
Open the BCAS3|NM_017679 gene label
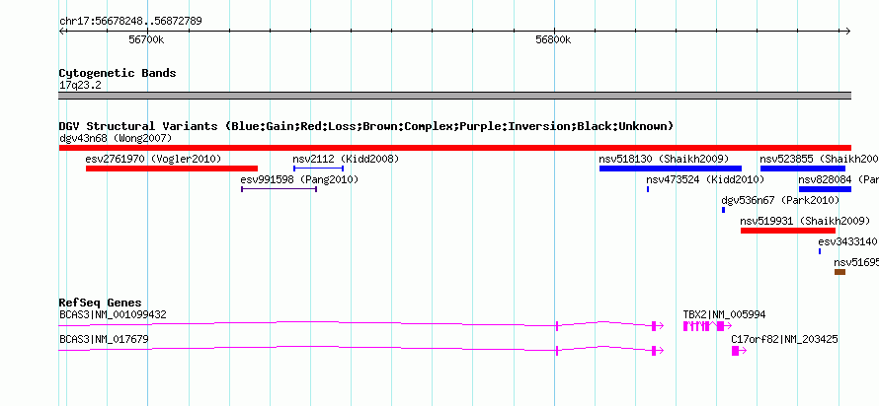click(x=104, y=339)
